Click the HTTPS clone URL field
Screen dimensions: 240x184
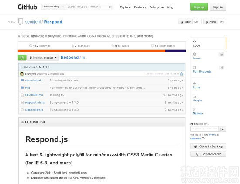[x=205, y=129]
